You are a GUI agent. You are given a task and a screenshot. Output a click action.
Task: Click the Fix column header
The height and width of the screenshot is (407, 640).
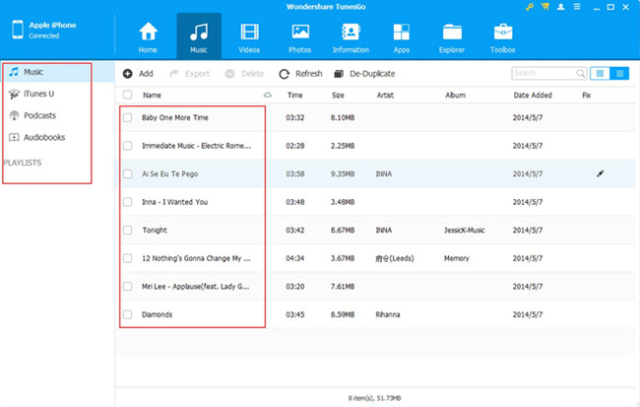(x=586, y=96)
